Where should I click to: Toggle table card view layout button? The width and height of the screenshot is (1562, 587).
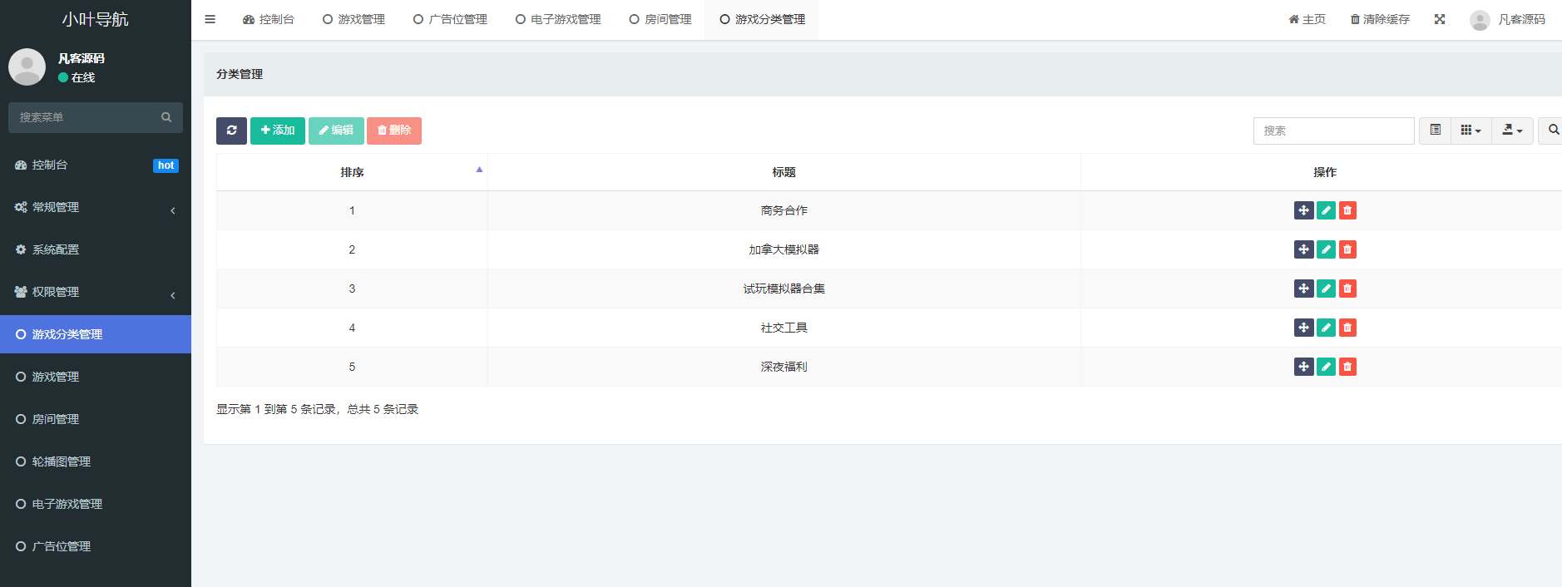coord(1435,131)
